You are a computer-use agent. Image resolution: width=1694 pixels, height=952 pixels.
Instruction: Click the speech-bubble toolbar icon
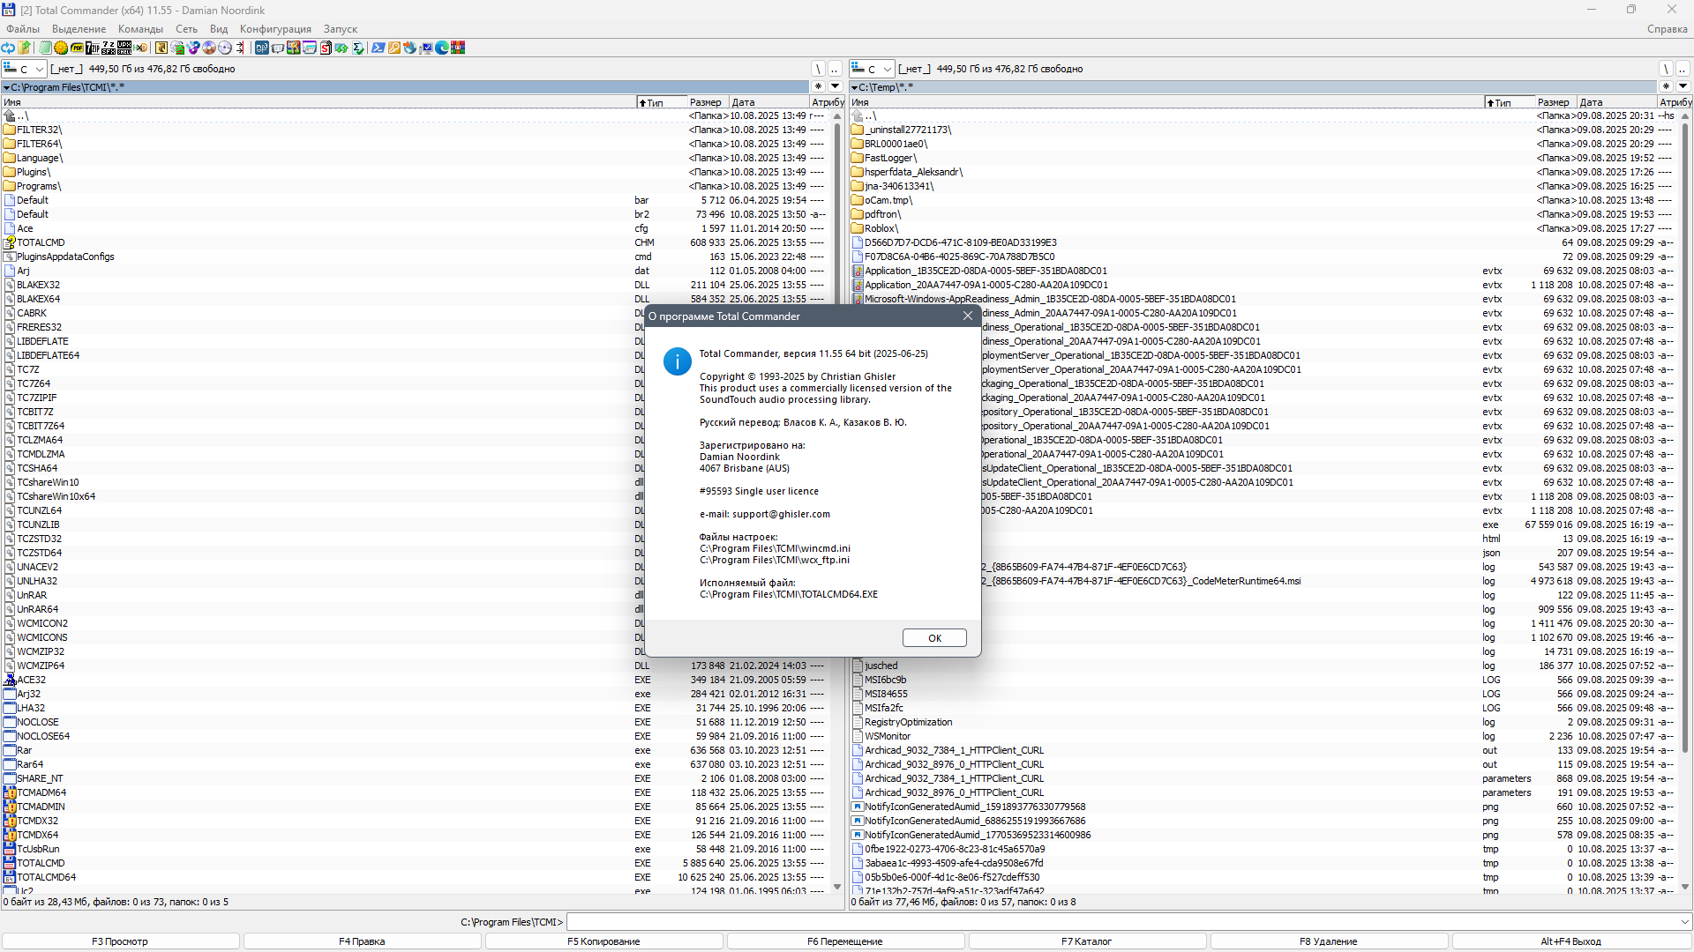point(278,48)
